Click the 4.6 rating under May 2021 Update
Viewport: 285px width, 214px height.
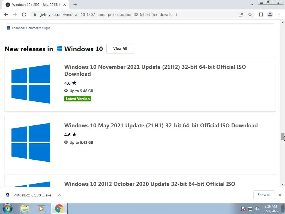(x=70, y=135)
